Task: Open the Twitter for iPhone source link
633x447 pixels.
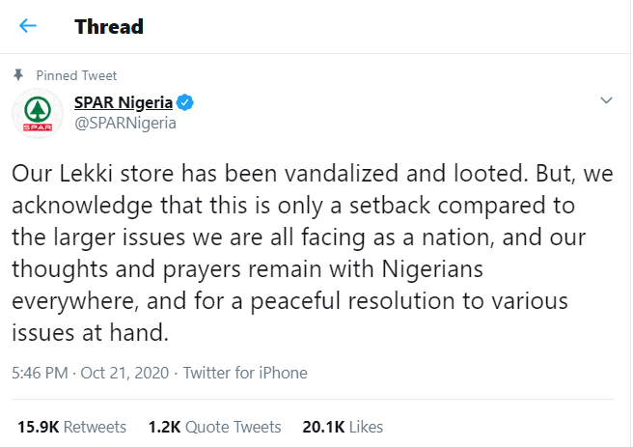Action: coord(245,373)
